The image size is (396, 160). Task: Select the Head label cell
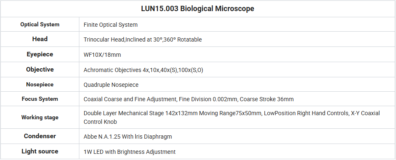40,39
